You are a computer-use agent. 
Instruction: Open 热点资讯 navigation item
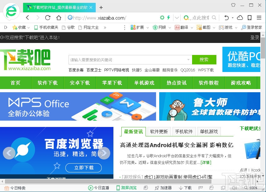pos(177,83)
